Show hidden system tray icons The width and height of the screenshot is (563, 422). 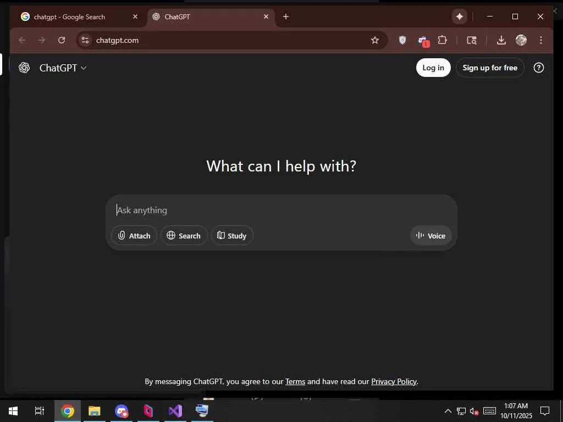click(x=448, y=411)
